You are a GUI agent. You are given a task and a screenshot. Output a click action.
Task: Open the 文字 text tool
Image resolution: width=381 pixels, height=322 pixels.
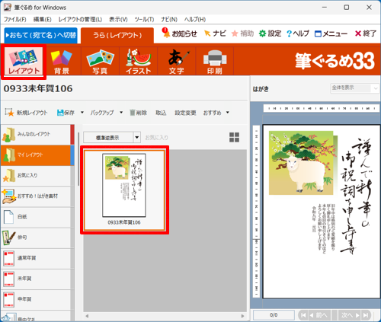[177, 62]
